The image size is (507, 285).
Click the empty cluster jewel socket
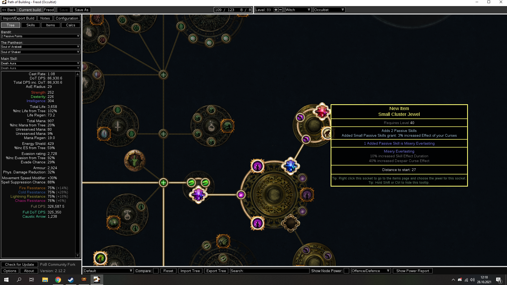[290, 223]
